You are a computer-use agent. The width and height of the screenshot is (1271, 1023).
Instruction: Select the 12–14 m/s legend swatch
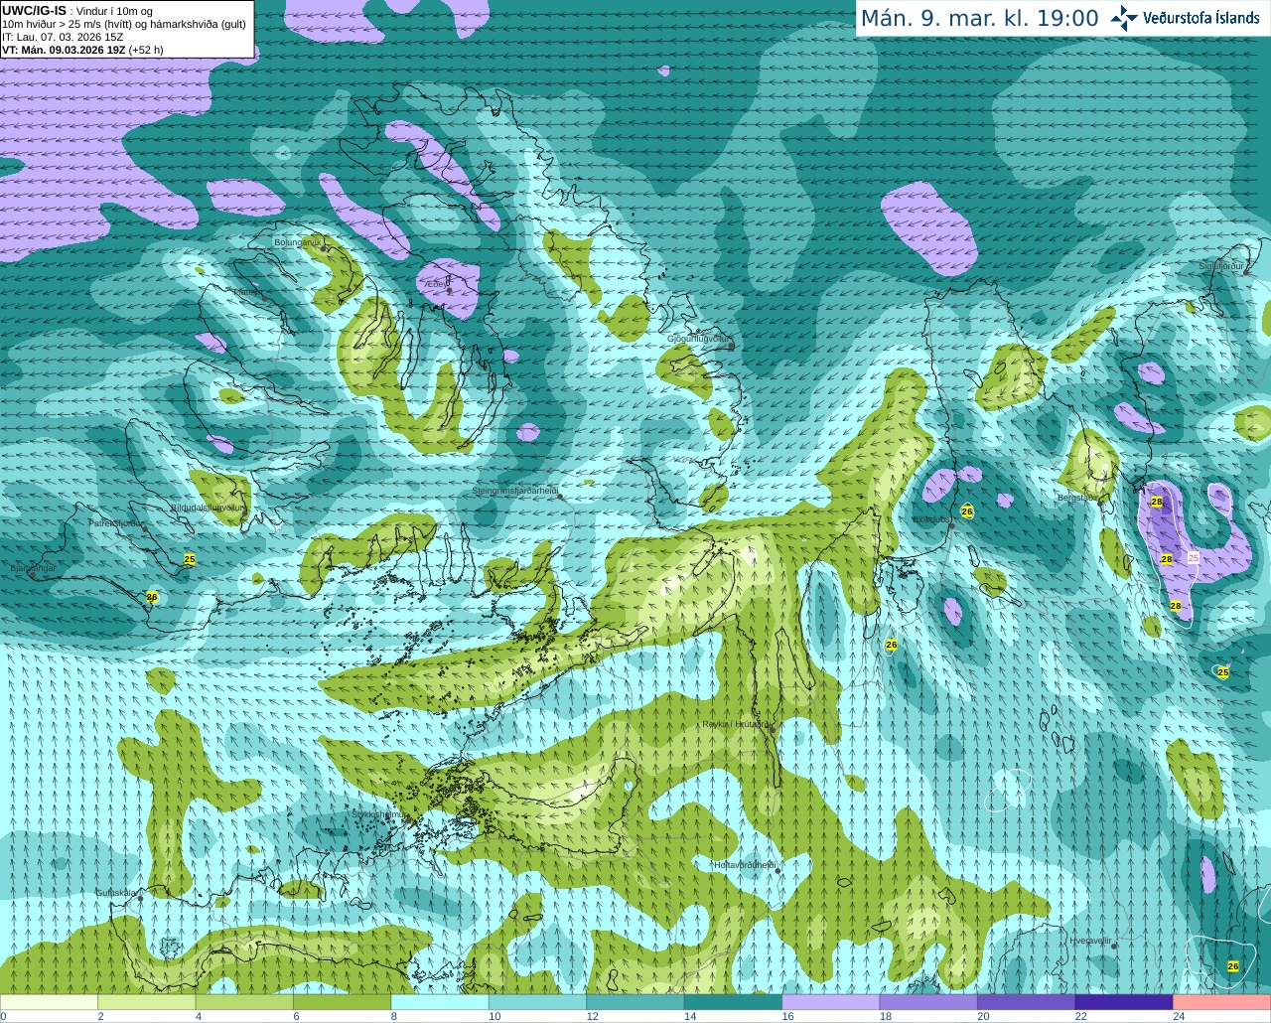click(635, 1002)
